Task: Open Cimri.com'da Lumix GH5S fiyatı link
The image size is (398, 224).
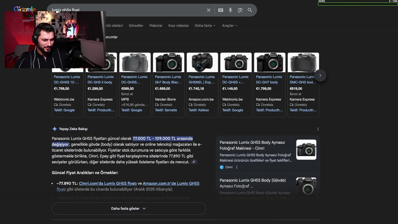Action: tap(108, 184)
